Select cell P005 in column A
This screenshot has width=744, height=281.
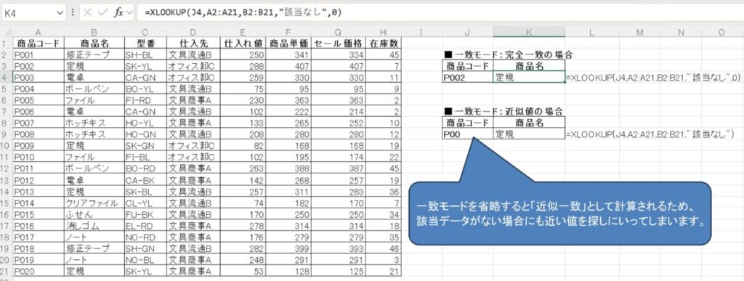[38, 100]
